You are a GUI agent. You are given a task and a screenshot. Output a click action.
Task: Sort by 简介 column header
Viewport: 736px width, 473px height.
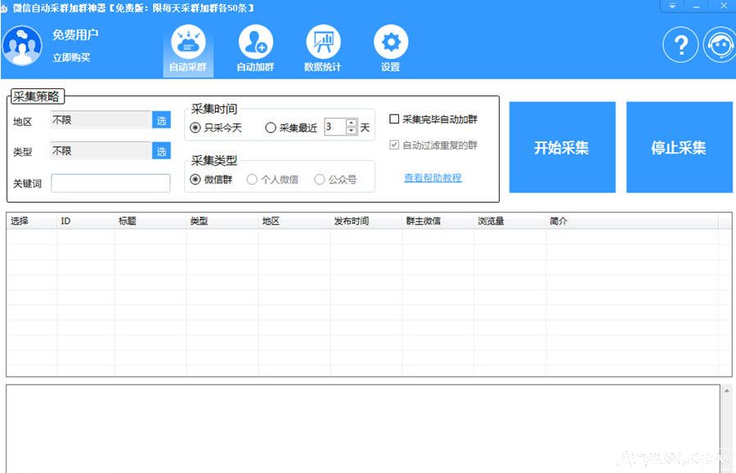(x=632, y=221)
